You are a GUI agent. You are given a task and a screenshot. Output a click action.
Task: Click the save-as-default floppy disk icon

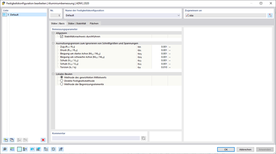tap(38, 149)
